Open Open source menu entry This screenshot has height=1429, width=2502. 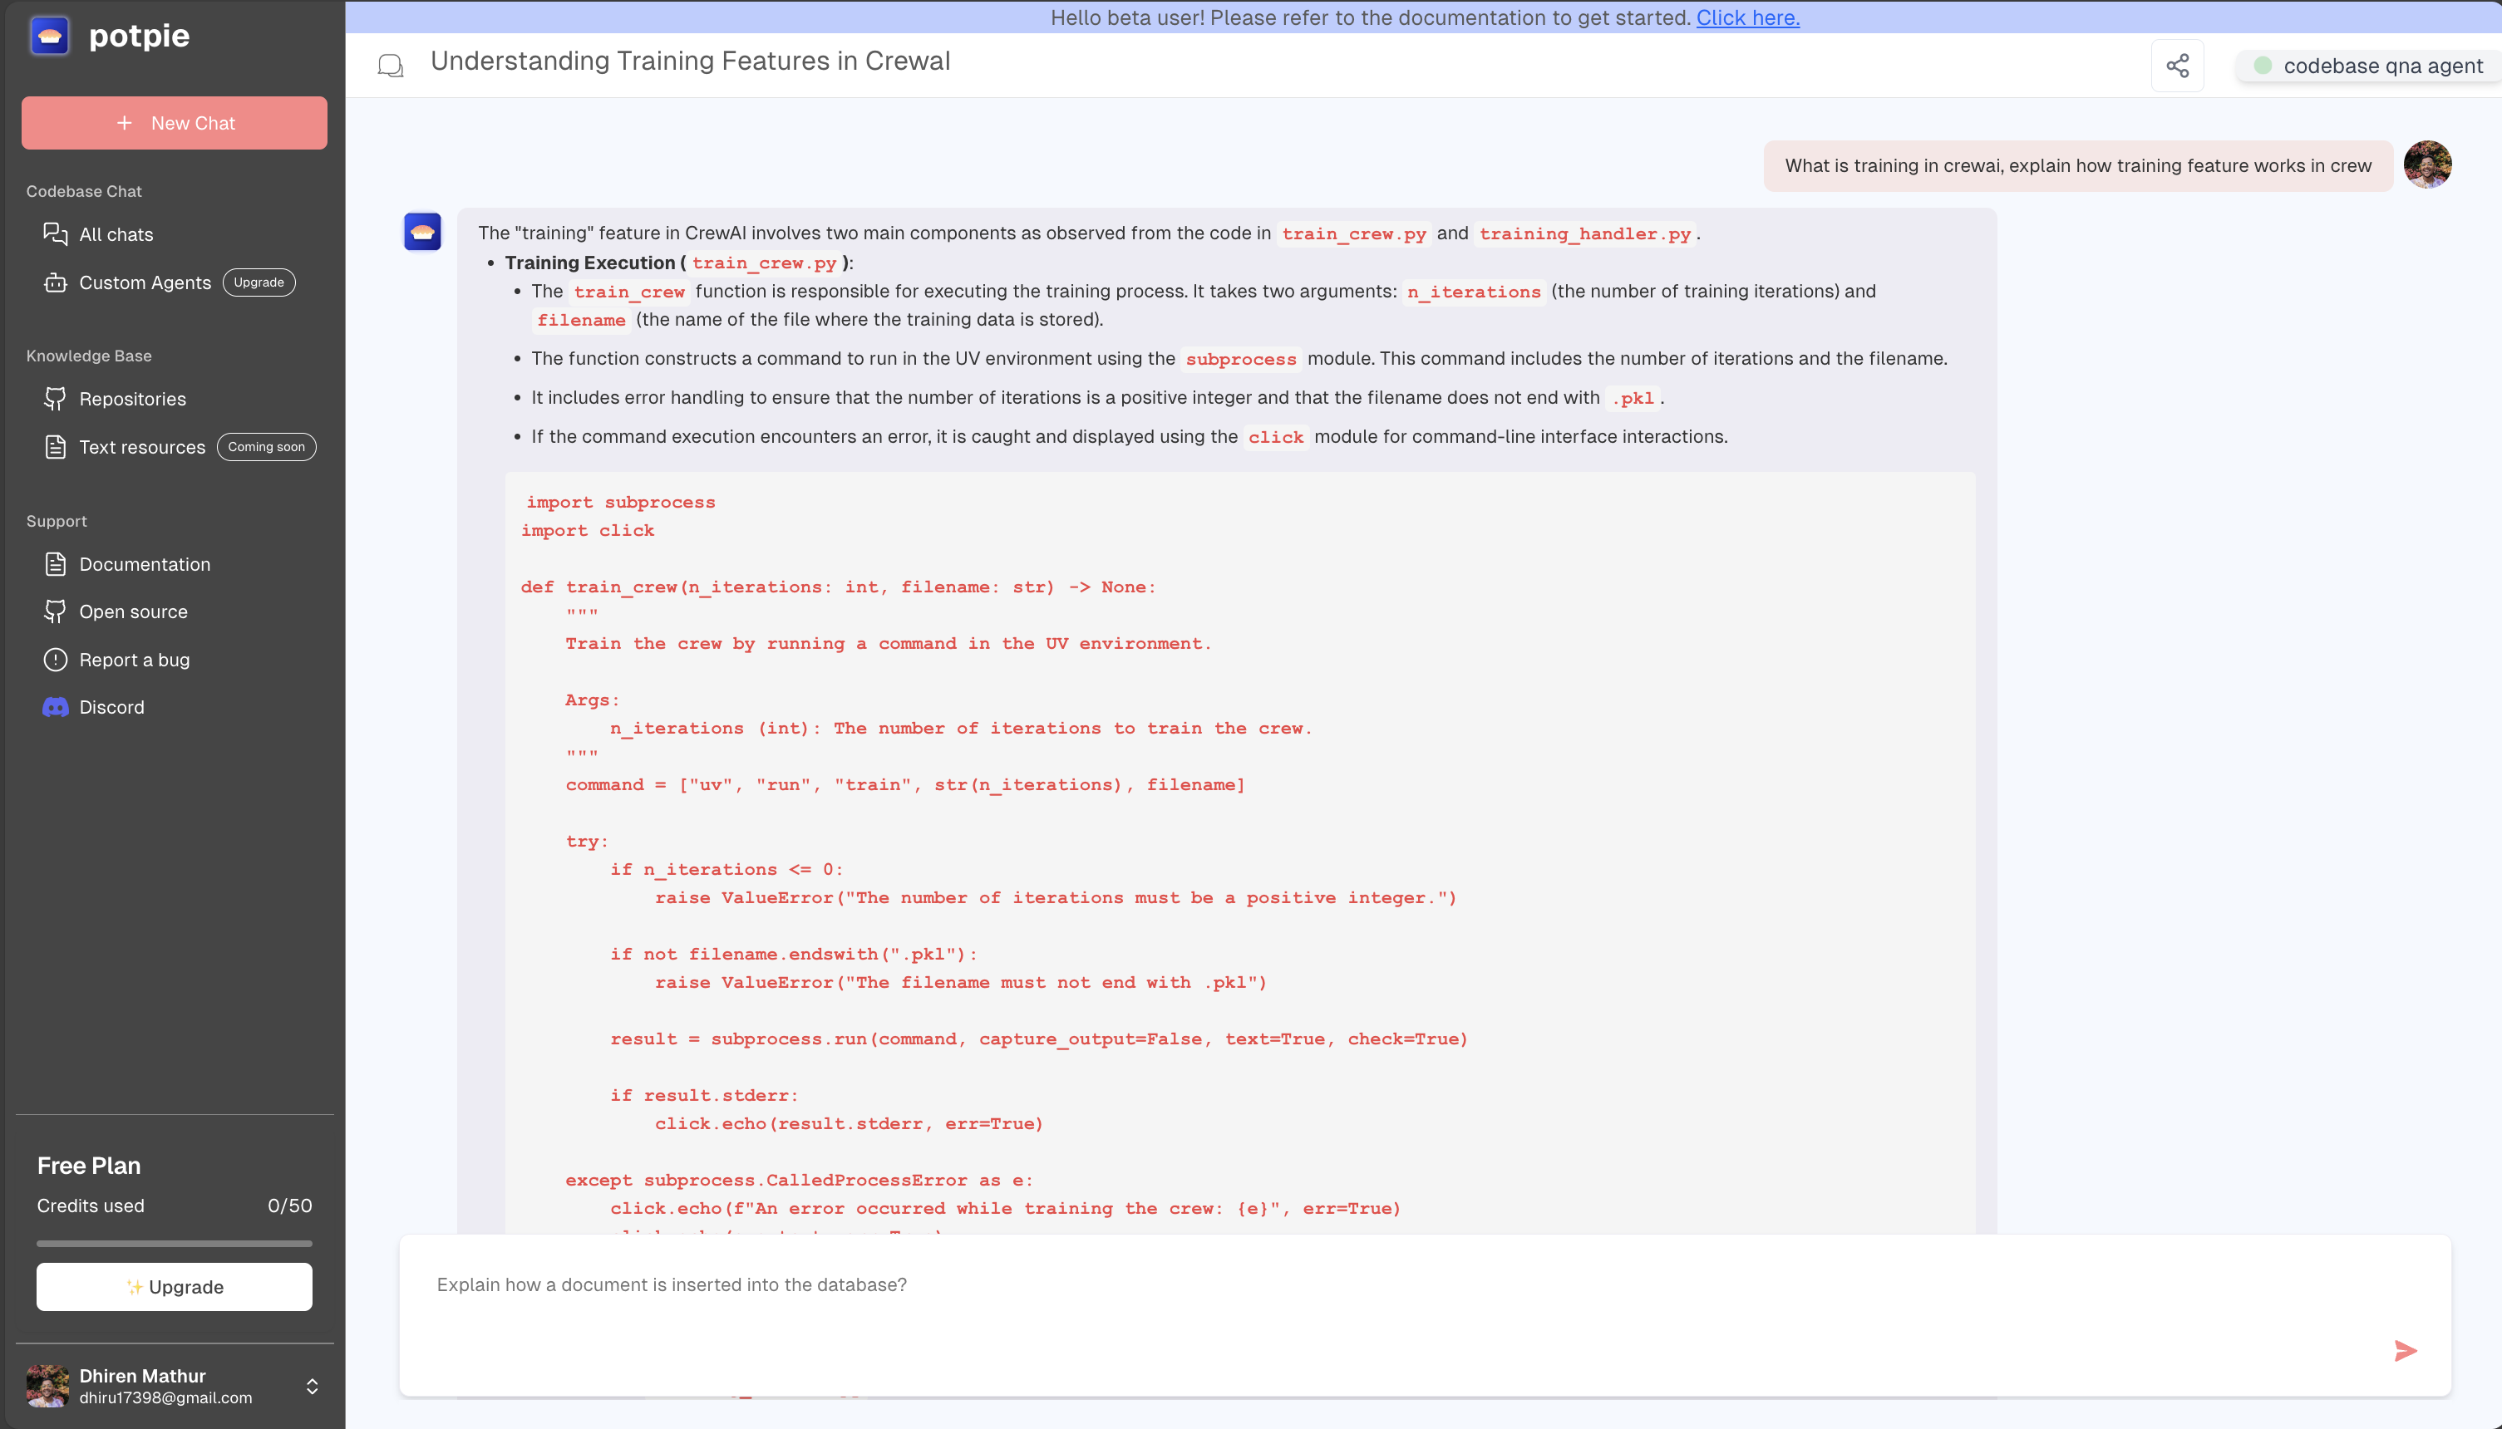pyautogui.click(x=132, y=611)
